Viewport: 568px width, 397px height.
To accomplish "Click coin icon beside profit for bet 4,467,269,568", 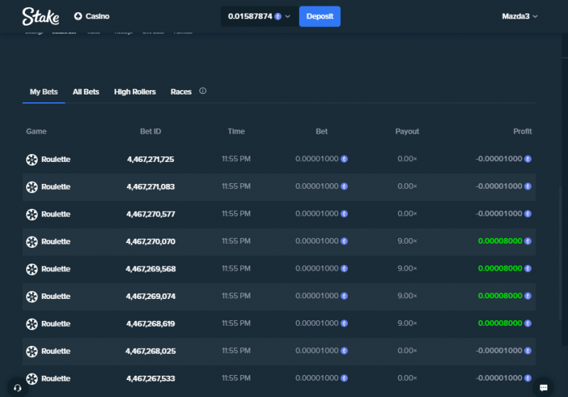I will coord(528,268).
